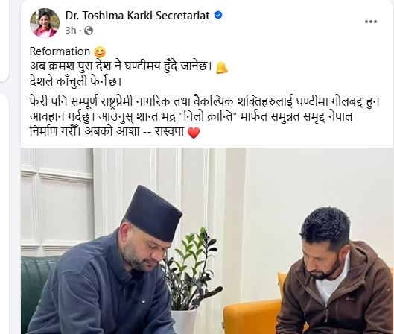Click the text अबको आशा -- रास्वपा
This screenshot has height=334, width=394.
click(x=134, y=132)
